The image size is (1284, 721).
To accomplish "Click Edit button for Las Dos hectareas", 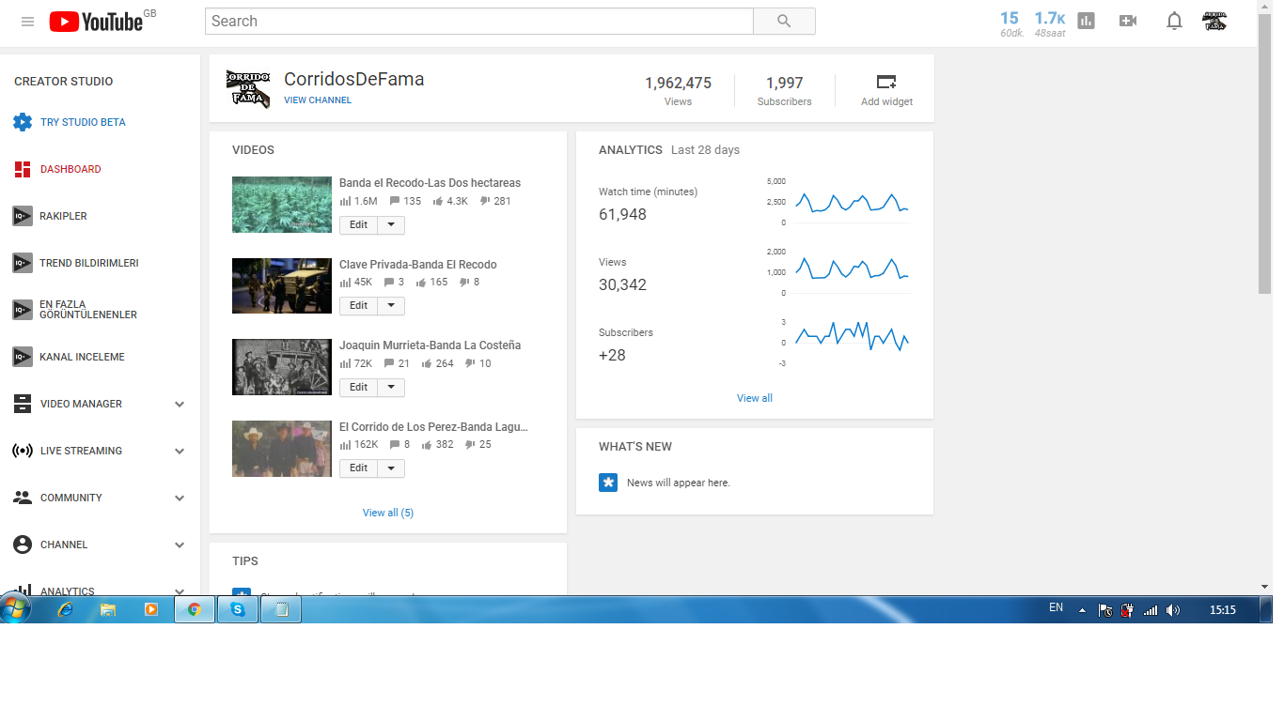I will pyautogui.click(x=358, y=225).
